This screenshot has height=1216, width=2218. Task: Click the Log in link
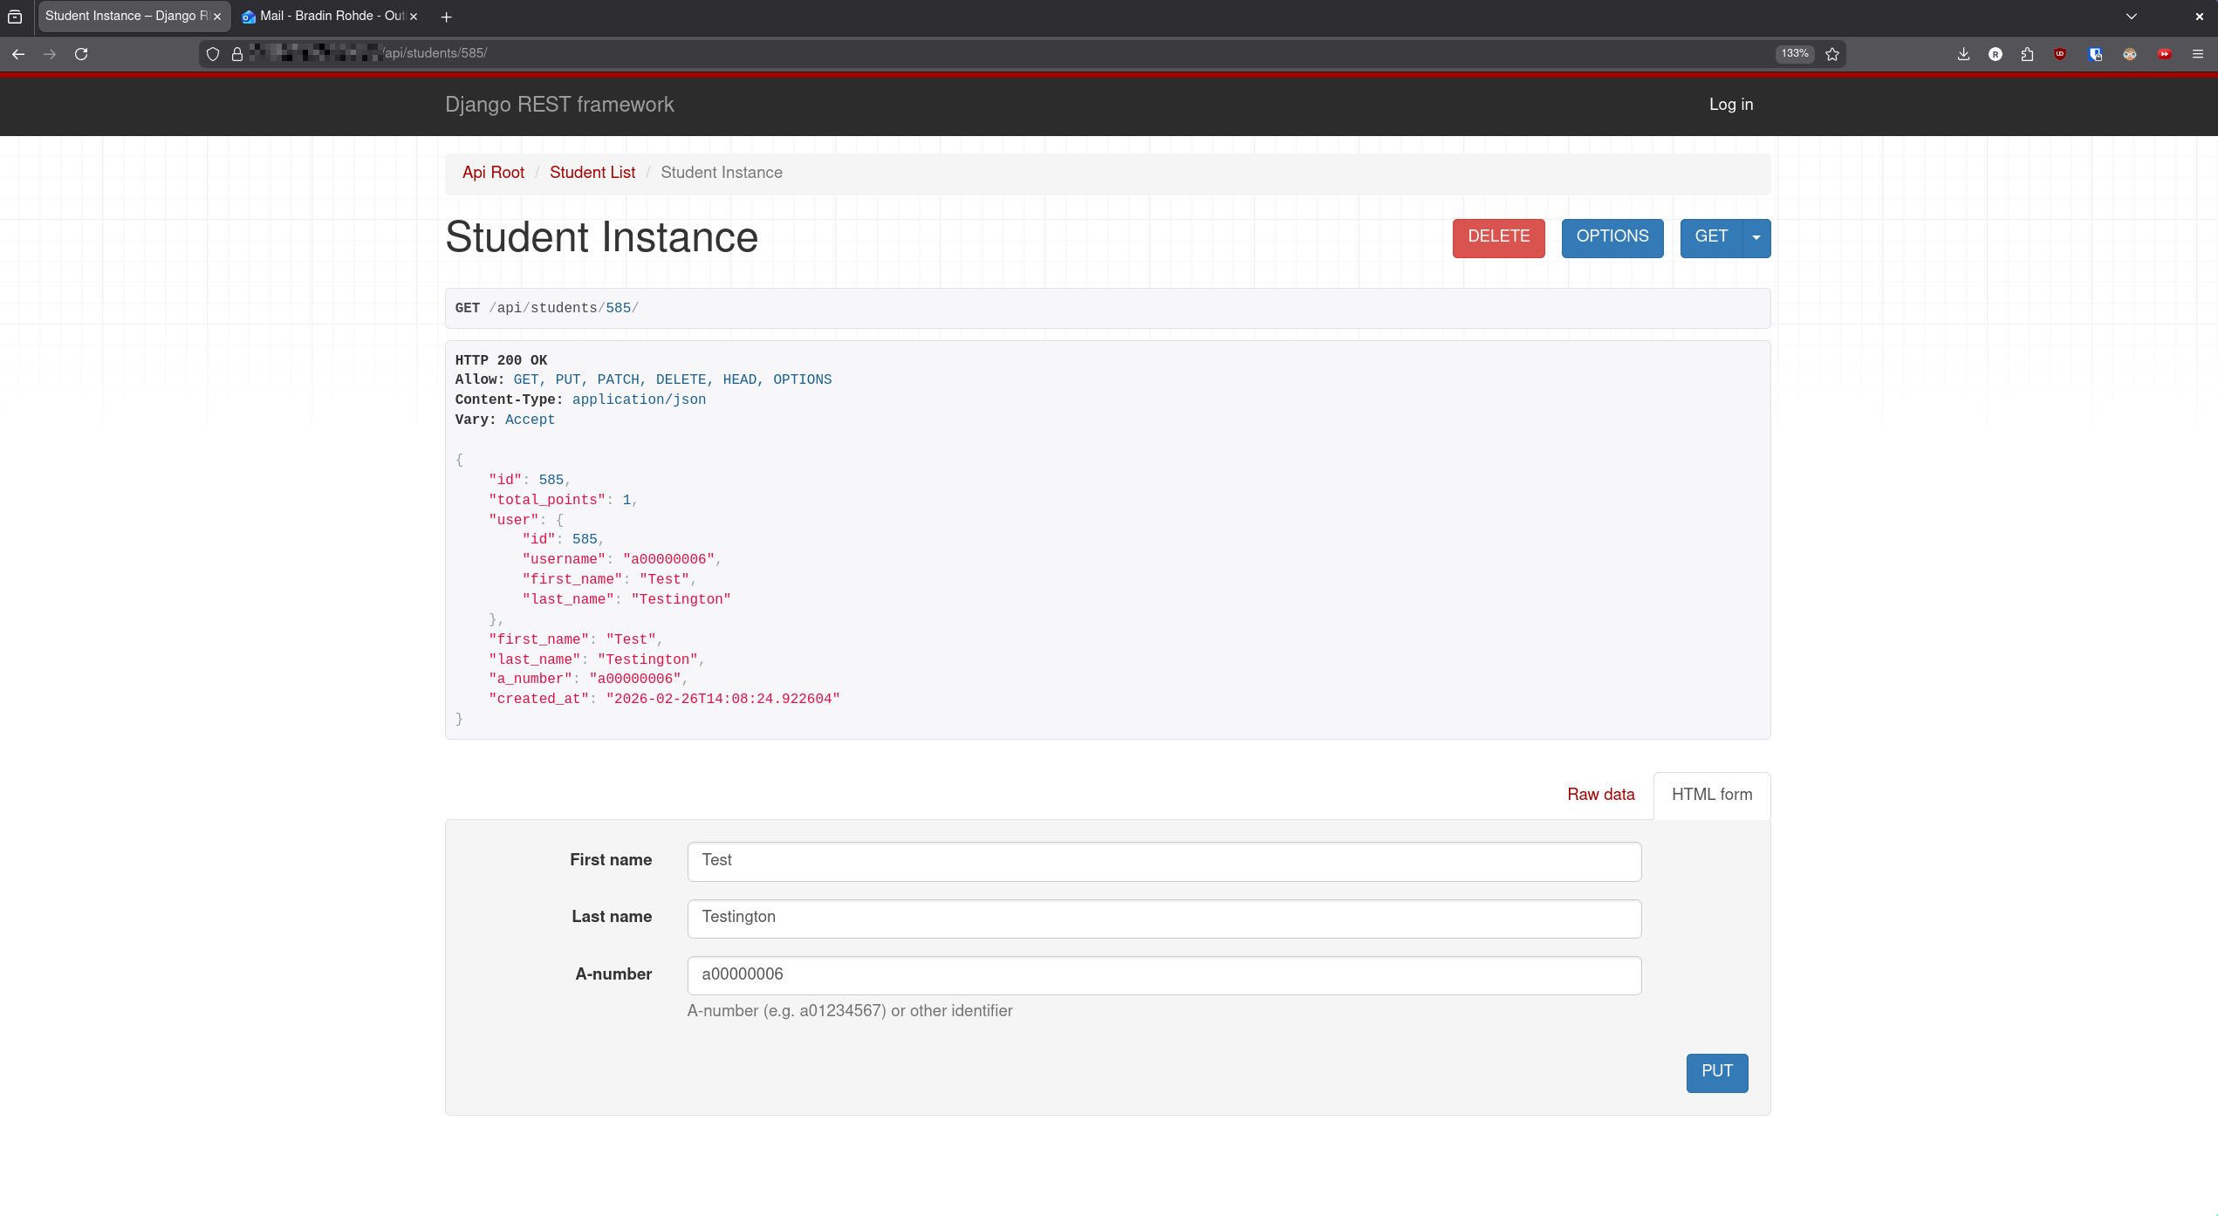point(1731,105)
